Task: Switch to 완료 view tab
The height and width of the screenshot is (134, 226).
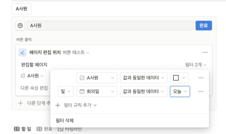Action: 44,129
